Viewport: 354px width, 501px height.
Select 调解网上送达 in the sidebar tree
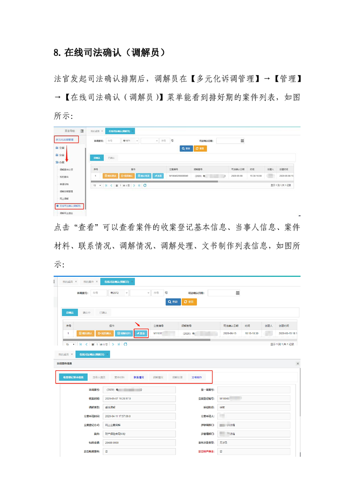pos(66,213)
